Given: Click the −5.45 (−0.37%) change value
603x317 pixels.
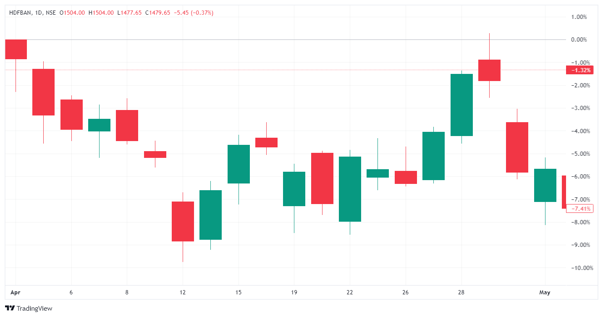Looking at the screenshot, I should 194,13.
